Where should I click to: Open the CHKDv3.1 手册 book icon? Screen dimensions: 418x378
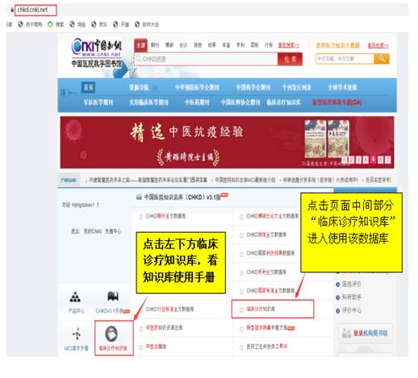pos(113,296)
